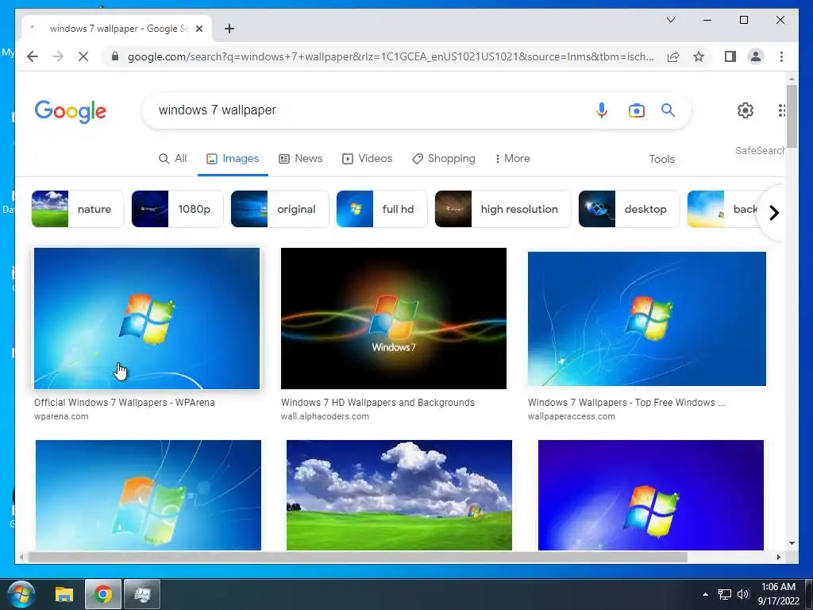Click the forward navigation arrow
This screenshot has height=610, width=813.
[x=58, y=56]
